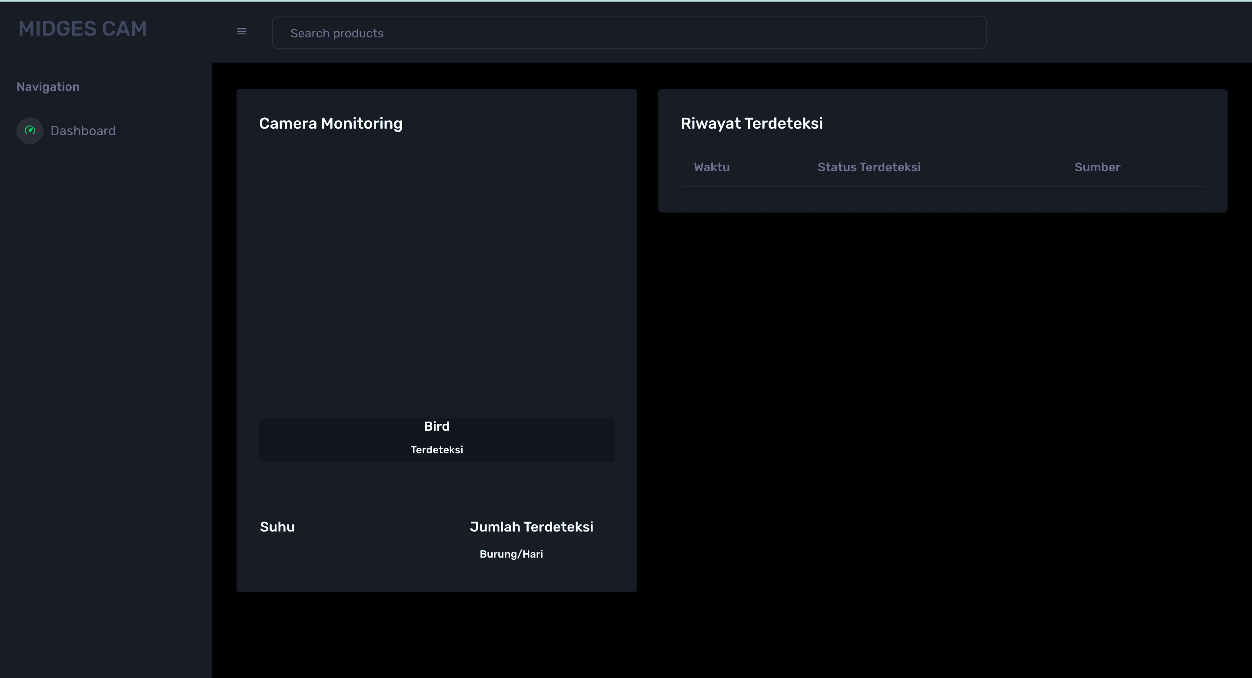This screenshot has height=678, width=1252.
Task: Select the Sumber column header
Action: [x=1097, y=167]
